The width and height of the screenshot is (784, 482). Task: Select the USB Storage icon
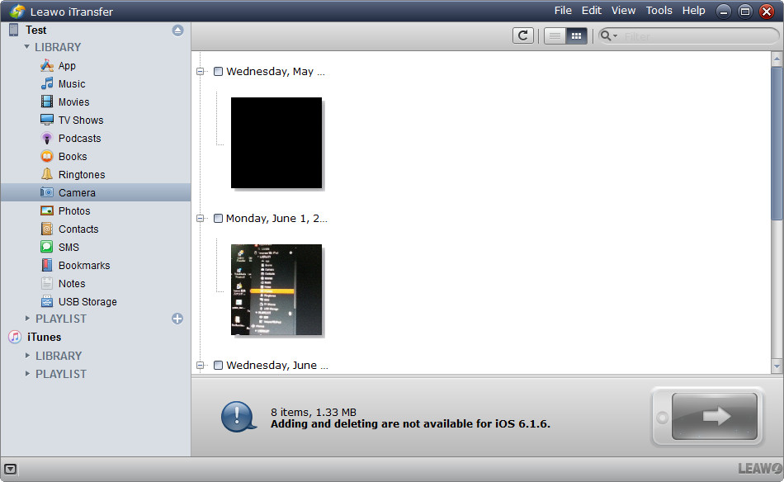pyautogui.click(x=47, y=301)
